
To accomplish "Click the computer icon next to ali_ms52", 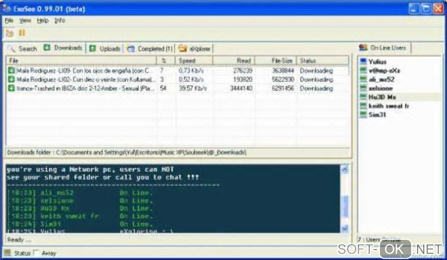I will point(363,79).
